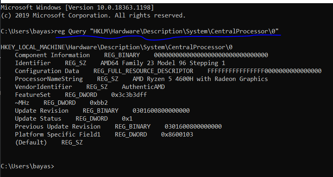Click the Component Information zeros value
Viewport: 333px width, 177px height.
coord(211,55)
